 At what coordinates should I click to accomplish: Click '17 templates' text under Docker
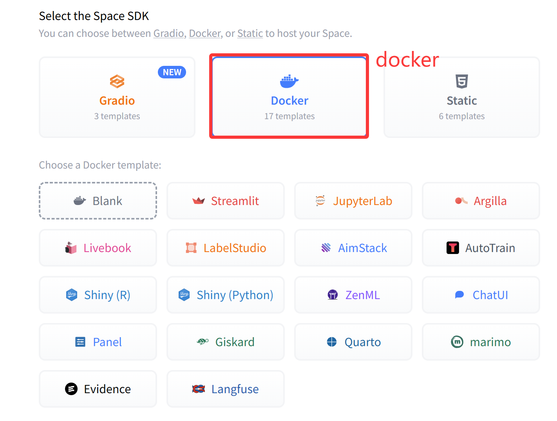289,116
